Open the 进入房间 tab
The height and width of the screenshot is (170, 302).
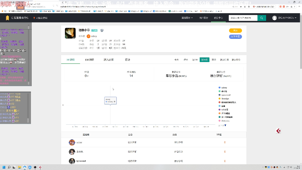click(108, 60)
